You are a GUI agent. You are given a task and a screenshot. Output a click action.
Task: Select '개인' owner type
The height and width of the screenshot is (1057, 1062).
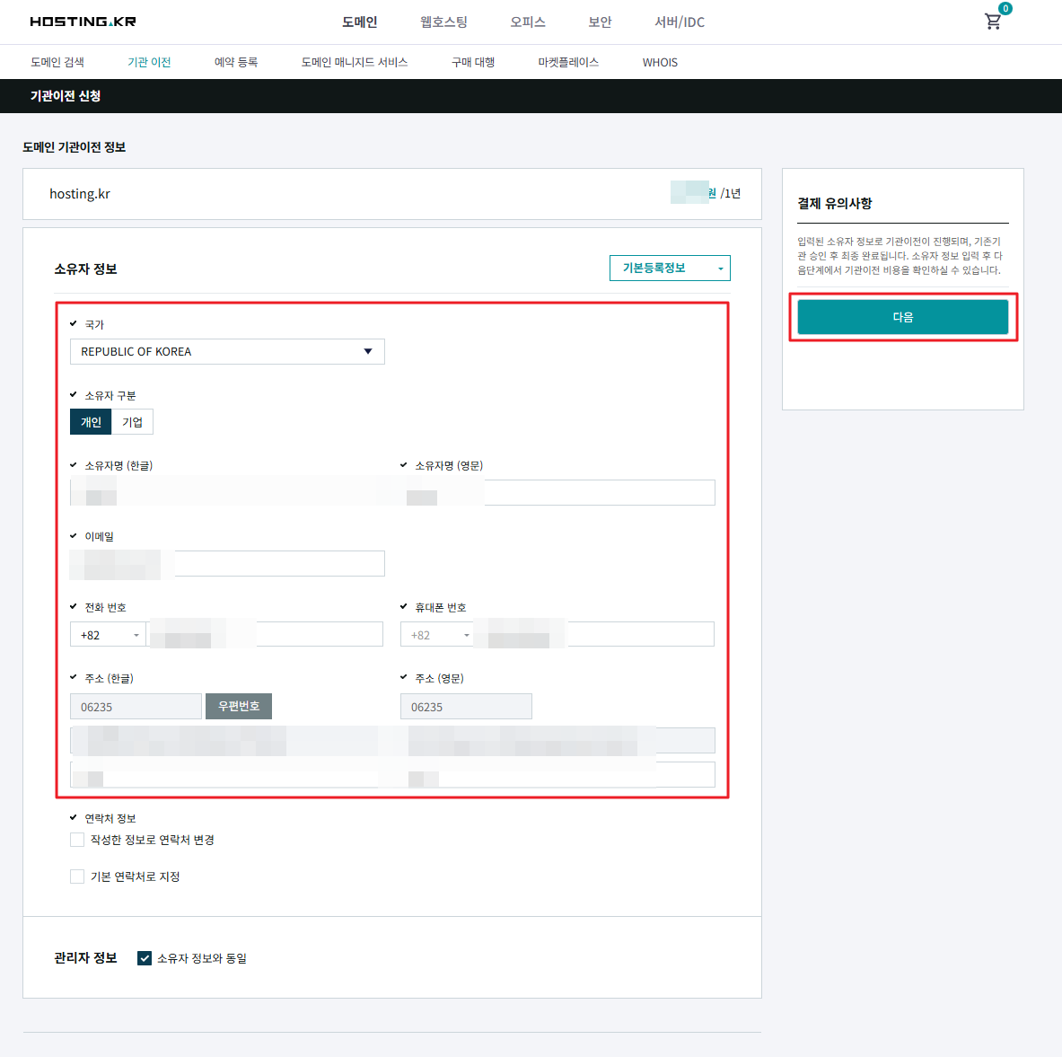click(91, 422)
